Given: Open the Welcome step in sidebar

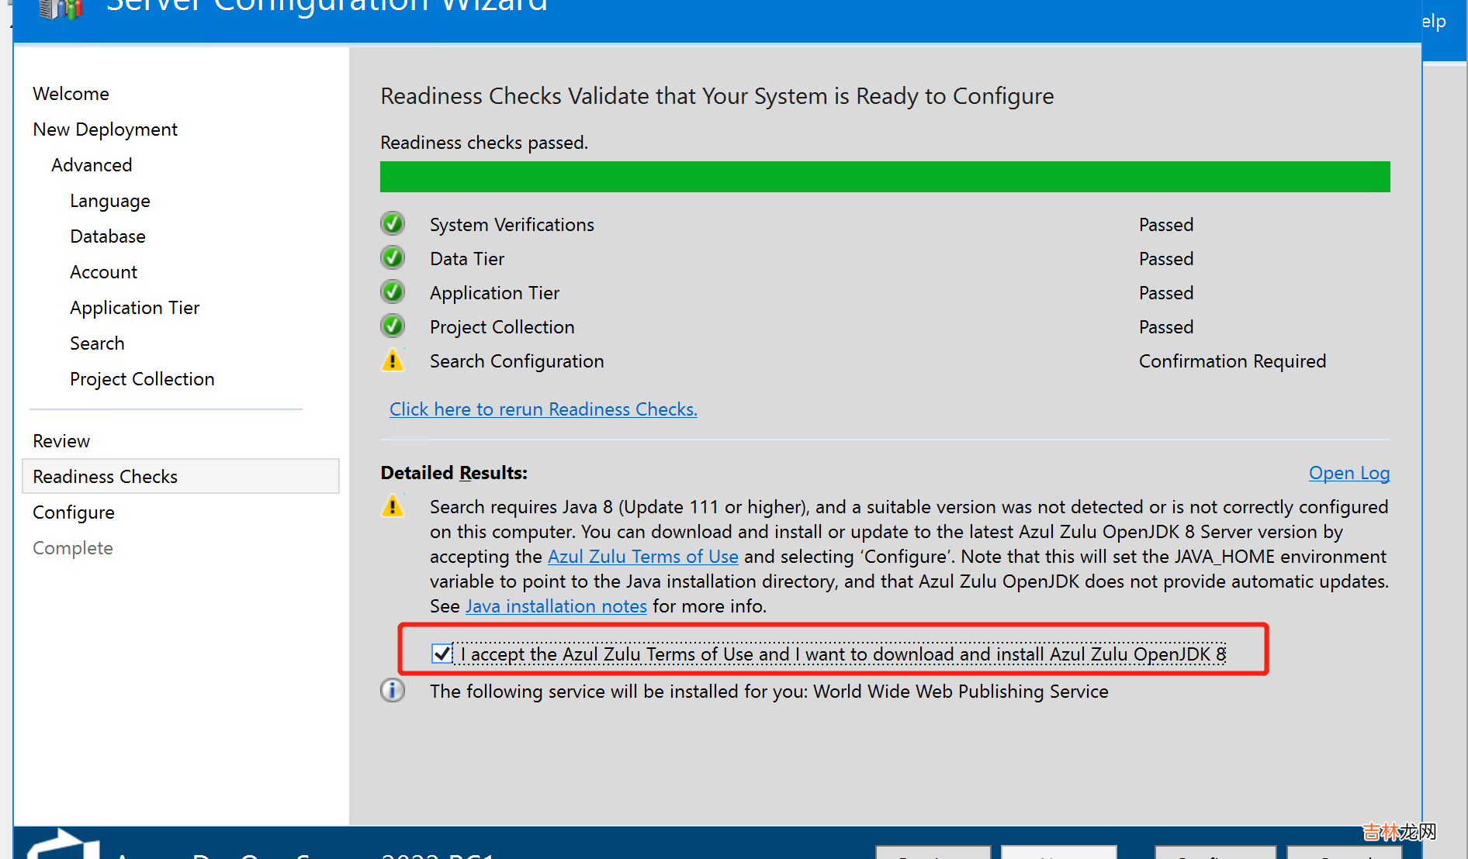Looking at the screenshot, I should 71,94.
